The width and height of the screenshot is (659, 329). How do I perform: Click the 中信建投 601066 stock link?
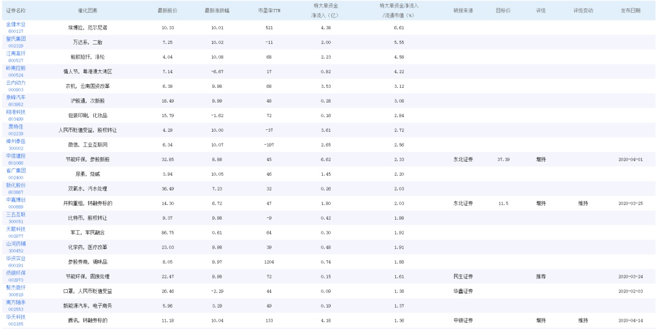point(16,156)
